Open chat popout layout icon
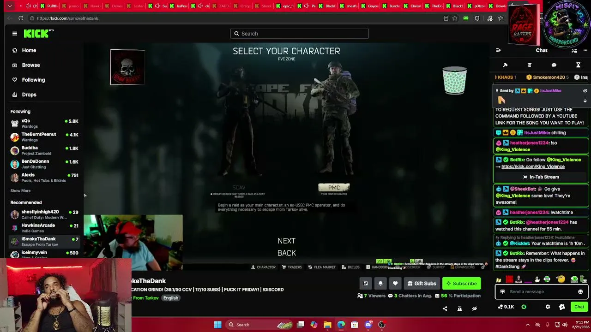The image size is (591, 332). [x=574, y=50]
